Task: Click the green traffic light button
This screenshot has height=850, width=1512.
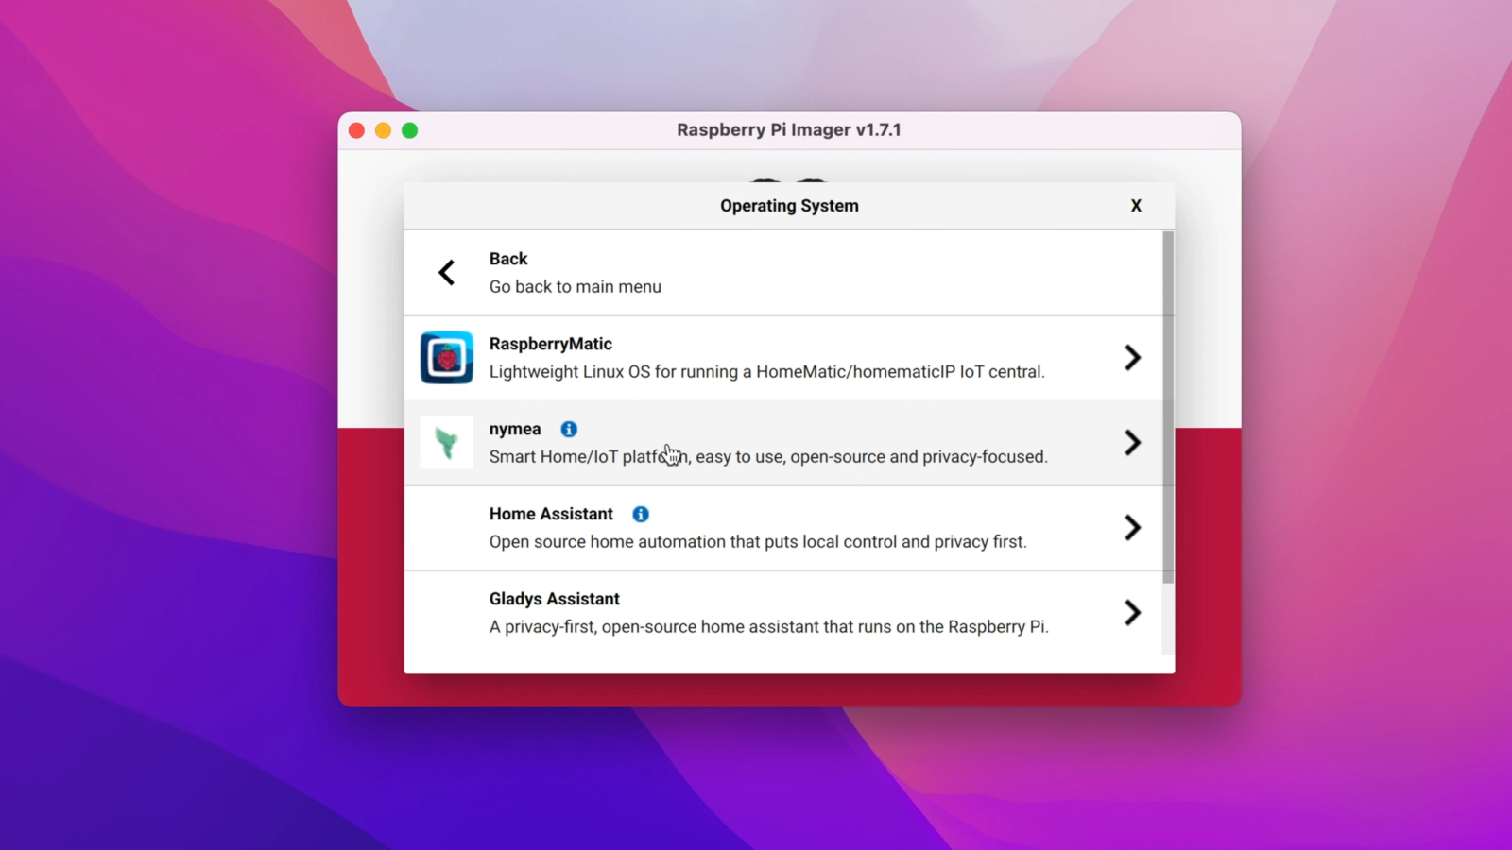Action: tap(409, 130)
